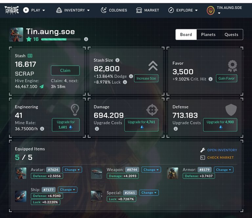
Task: Click the Avatar #7624 ID badge
Action: coord(53,170)
